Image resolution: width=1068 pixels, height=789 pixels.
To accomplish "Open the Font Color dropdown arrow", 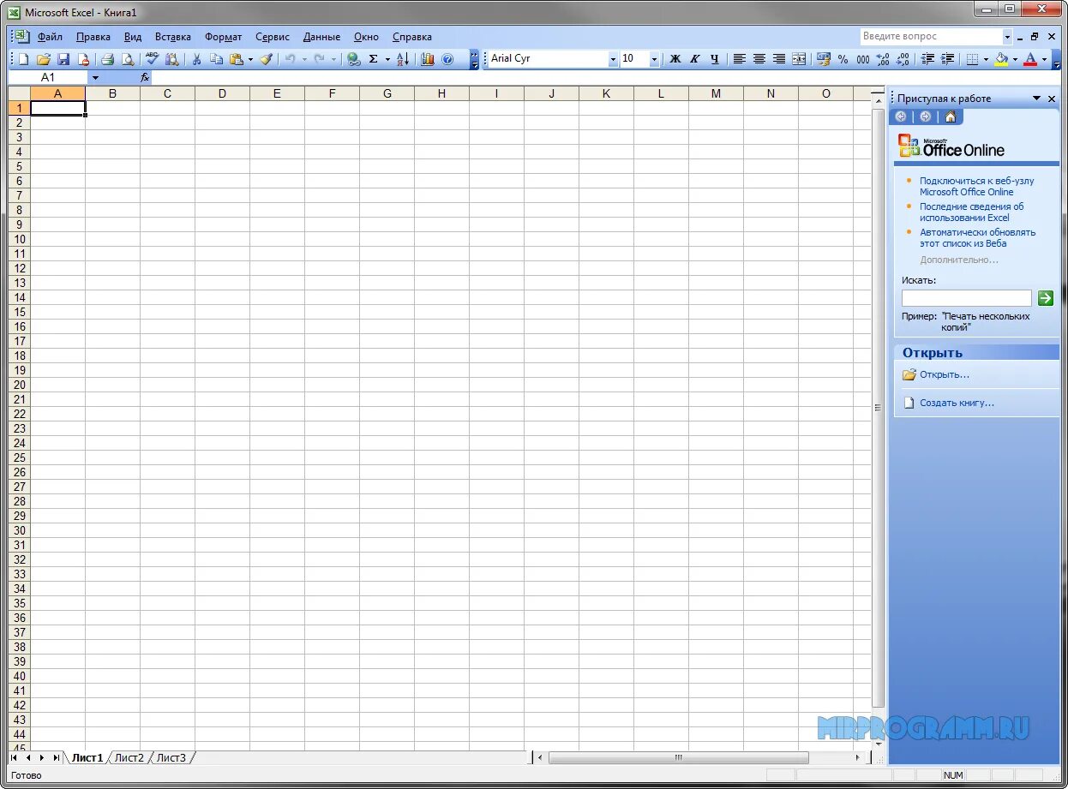I will 1044,59.
